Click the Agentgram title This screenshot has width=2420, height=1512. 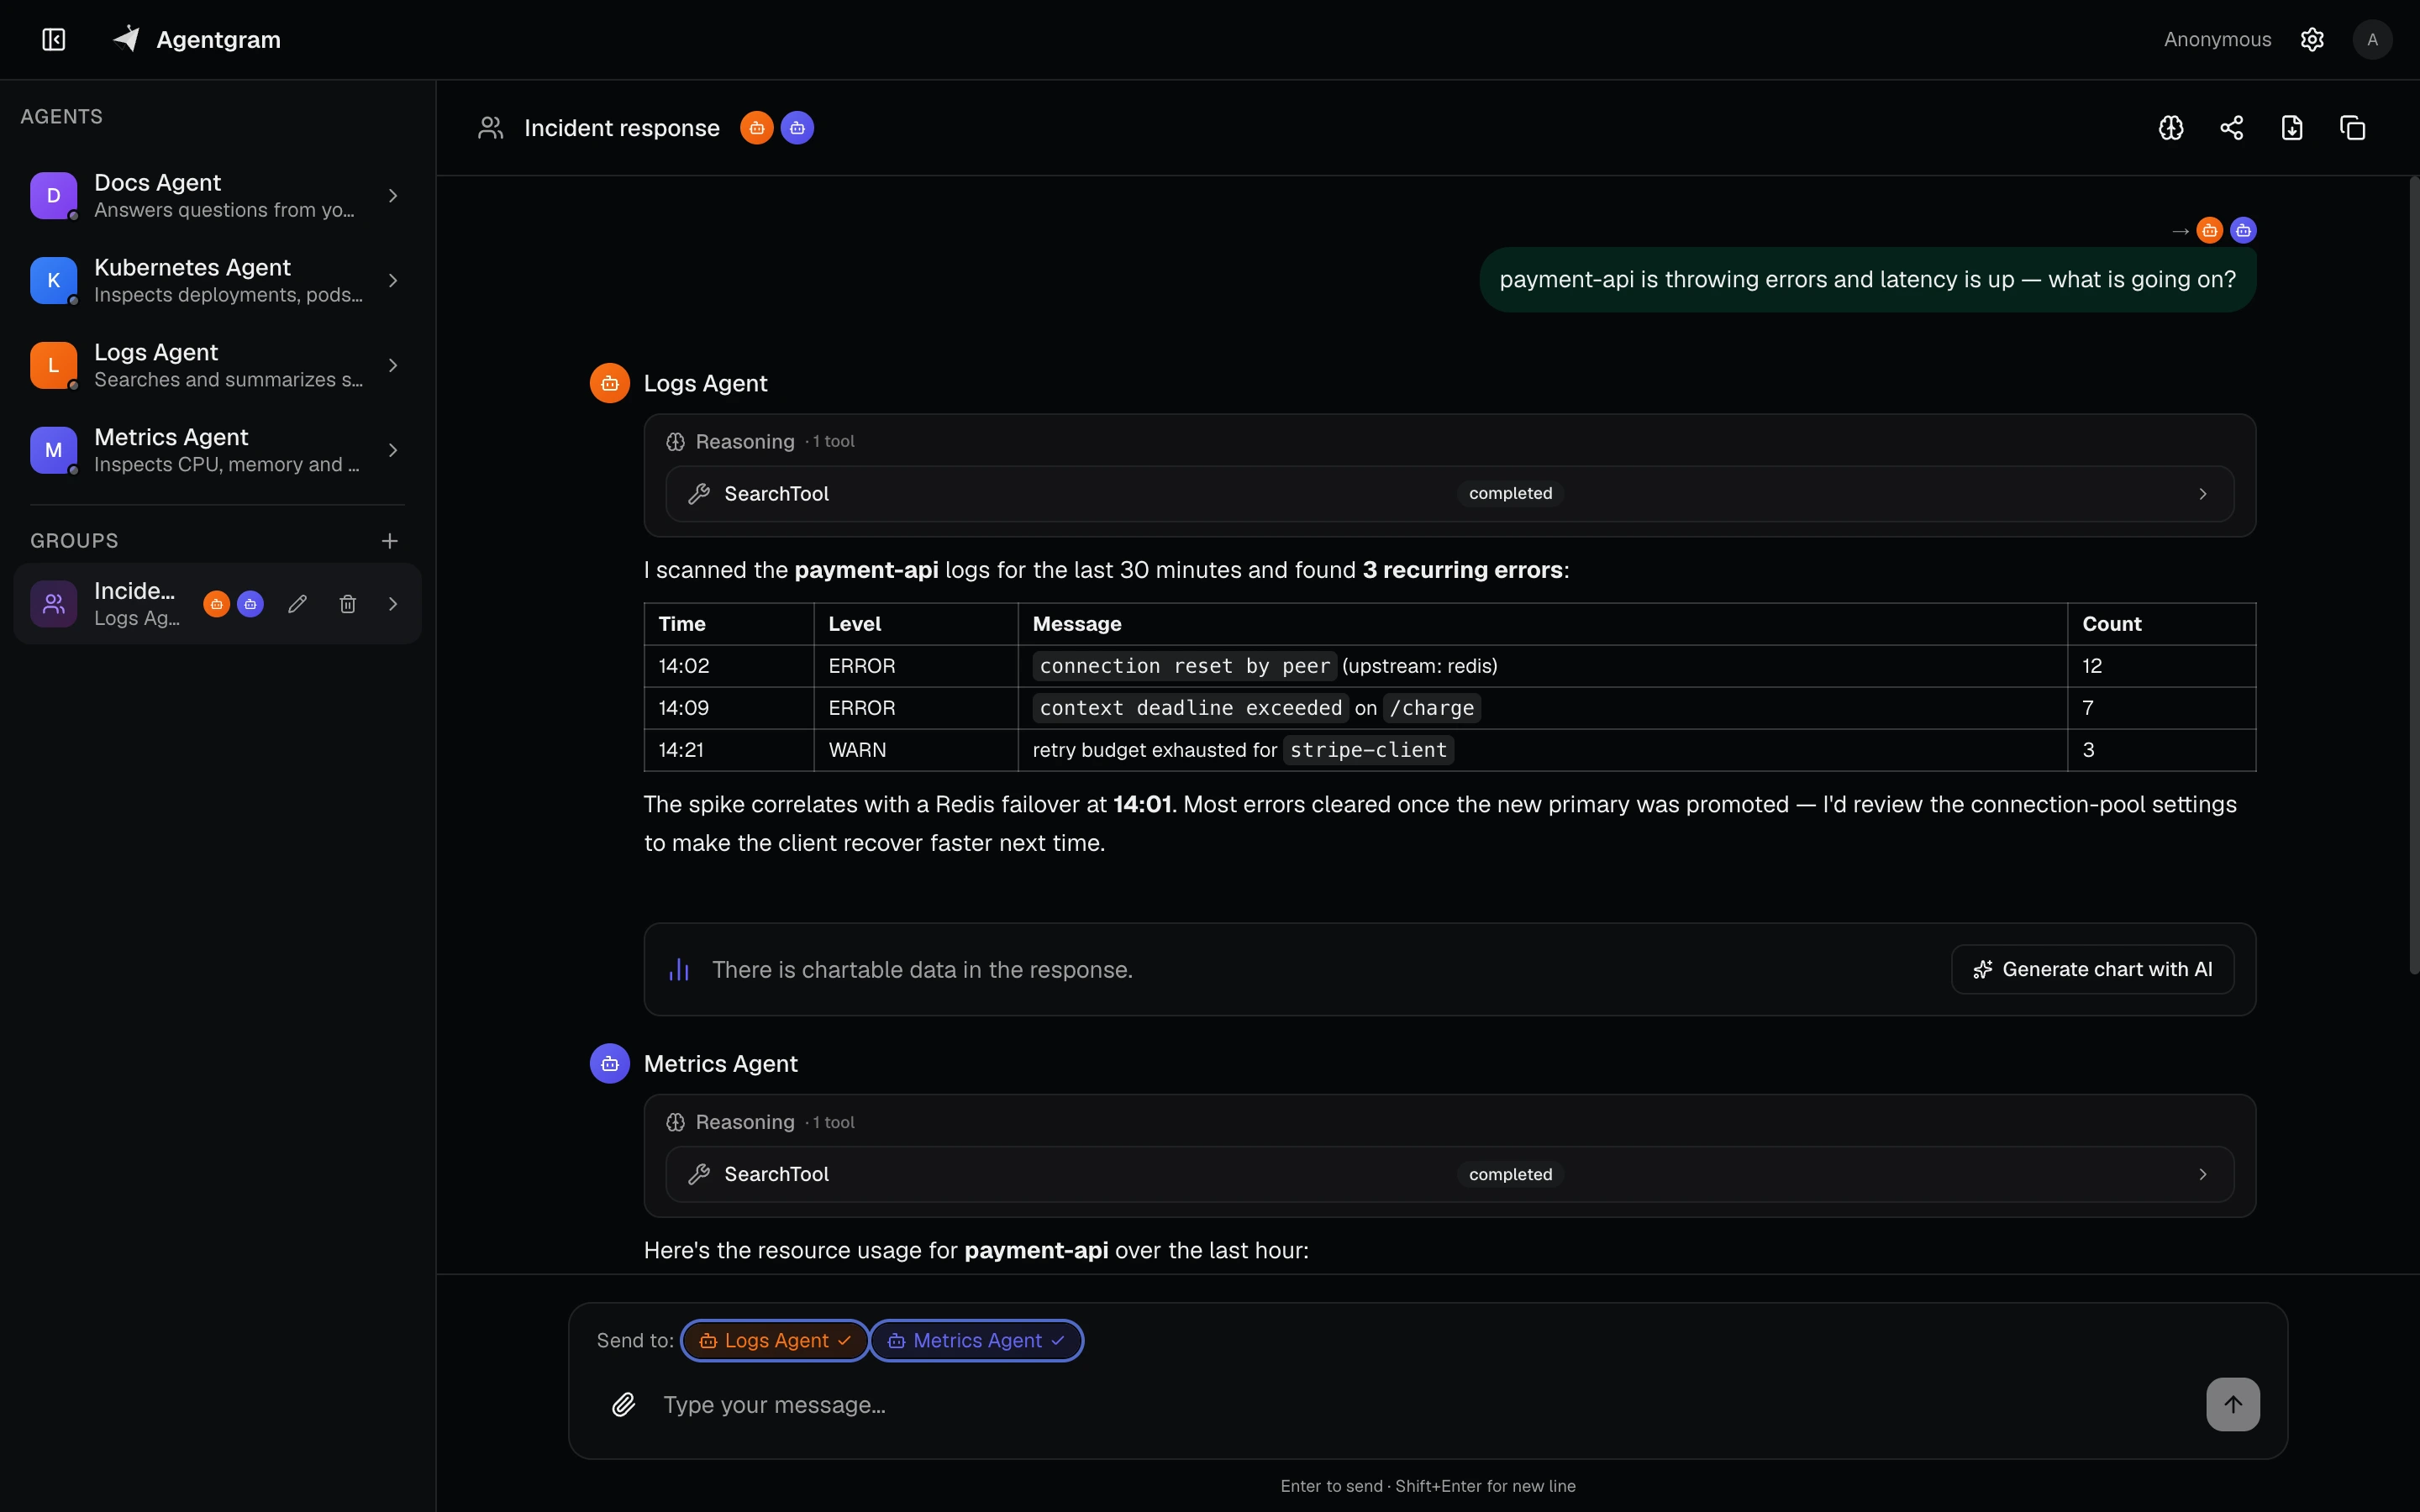click(218, 40)
